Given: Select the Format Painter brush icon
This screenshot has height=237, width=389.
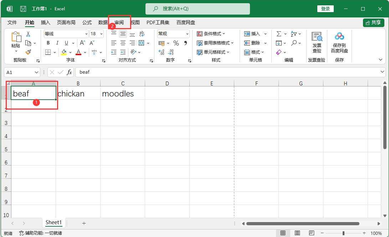Looking at the screenshot, I should (28, 52).
